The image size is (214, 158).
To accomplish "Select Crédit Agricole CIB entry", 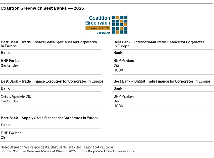I will point(16,96).
